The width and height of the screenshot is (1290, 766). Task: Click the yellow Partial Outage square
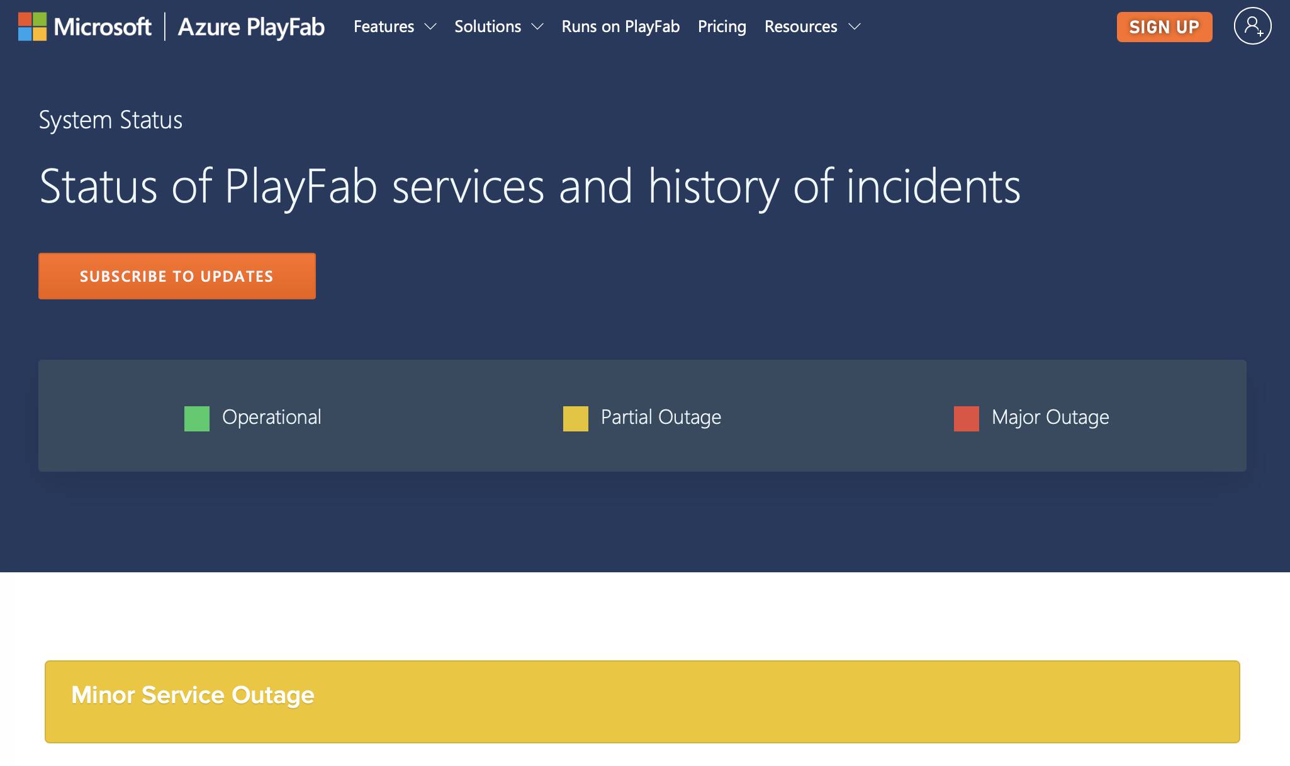[575, 418]
